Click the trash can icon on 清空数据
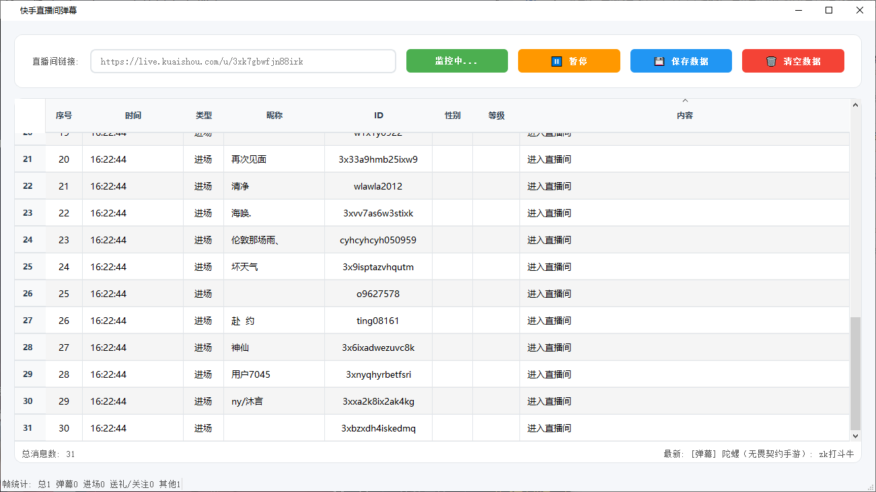Viewport: 876px width, 492px height. click(x=771, y=61)
